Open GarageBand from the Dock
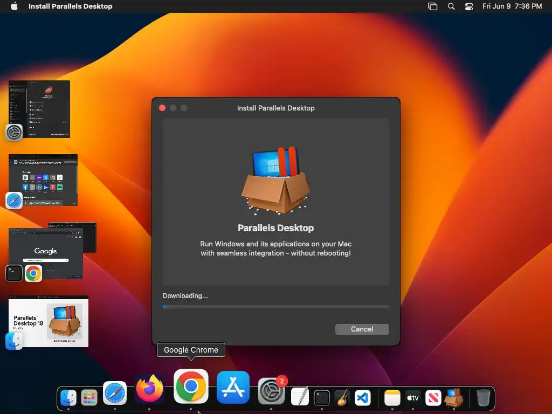 tap(342, 398)
